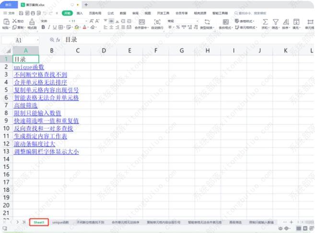Click the Merge and Center (合并居中) icon
The image size is (315, 233).
click(141, 22)
